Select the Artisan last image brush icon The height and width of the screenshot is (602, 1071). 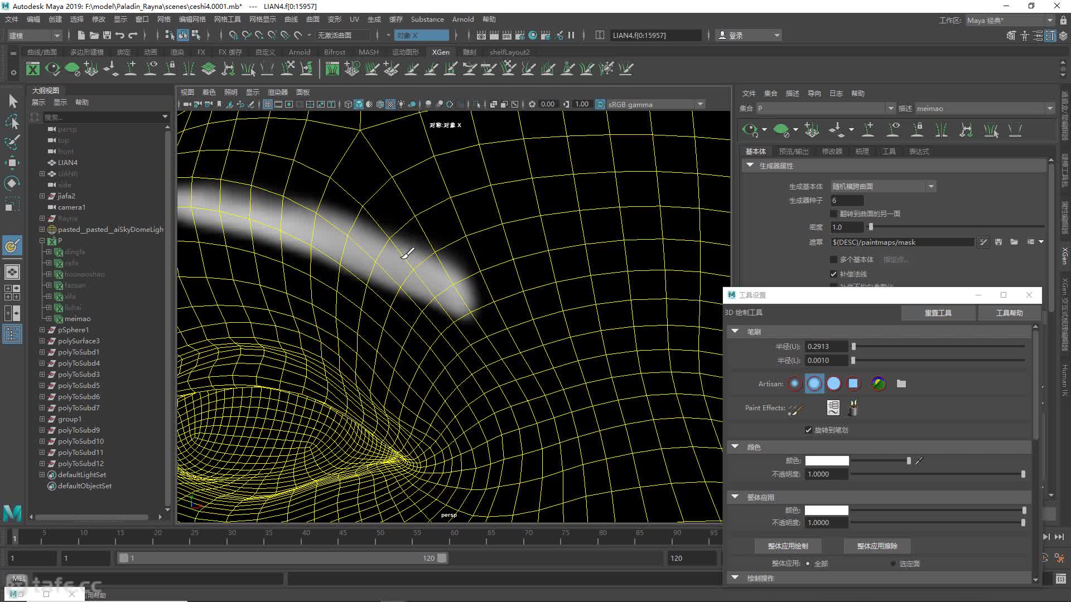click(879, 383)
